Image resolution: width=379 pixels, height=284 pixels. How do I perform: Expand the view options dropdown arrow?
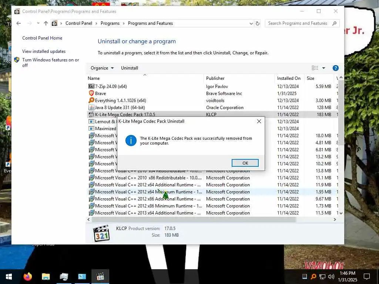point(323,68)
